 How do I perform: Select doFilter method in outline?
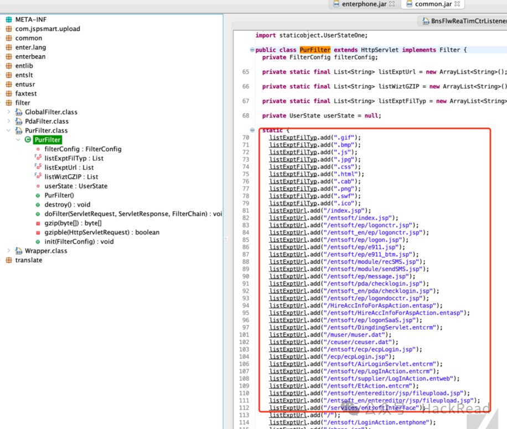pyautogui.click(x=133, y=214)
